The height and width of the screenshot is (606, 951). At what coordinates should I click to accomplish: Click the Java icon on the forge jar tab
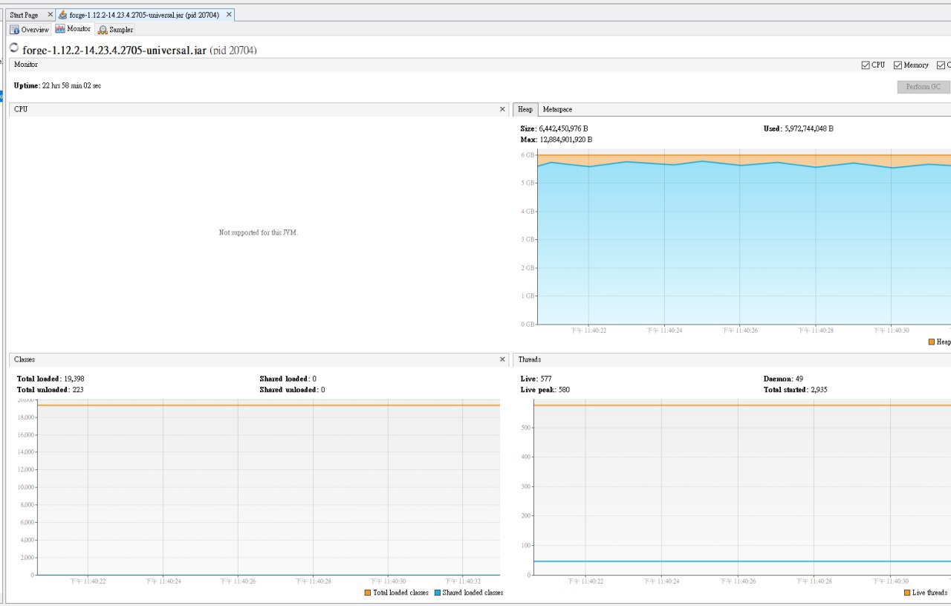[x=62, y=15]
